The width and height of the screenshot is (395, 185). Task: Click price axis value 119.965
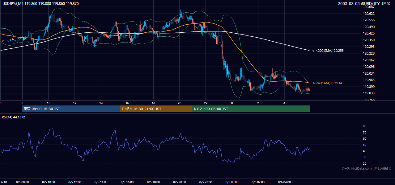click(x=369, y=80)
